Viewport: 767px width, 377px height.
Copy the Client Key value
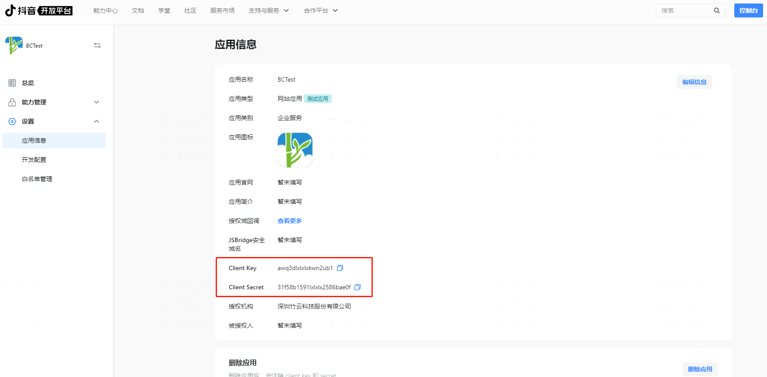[x=340, y=268]
